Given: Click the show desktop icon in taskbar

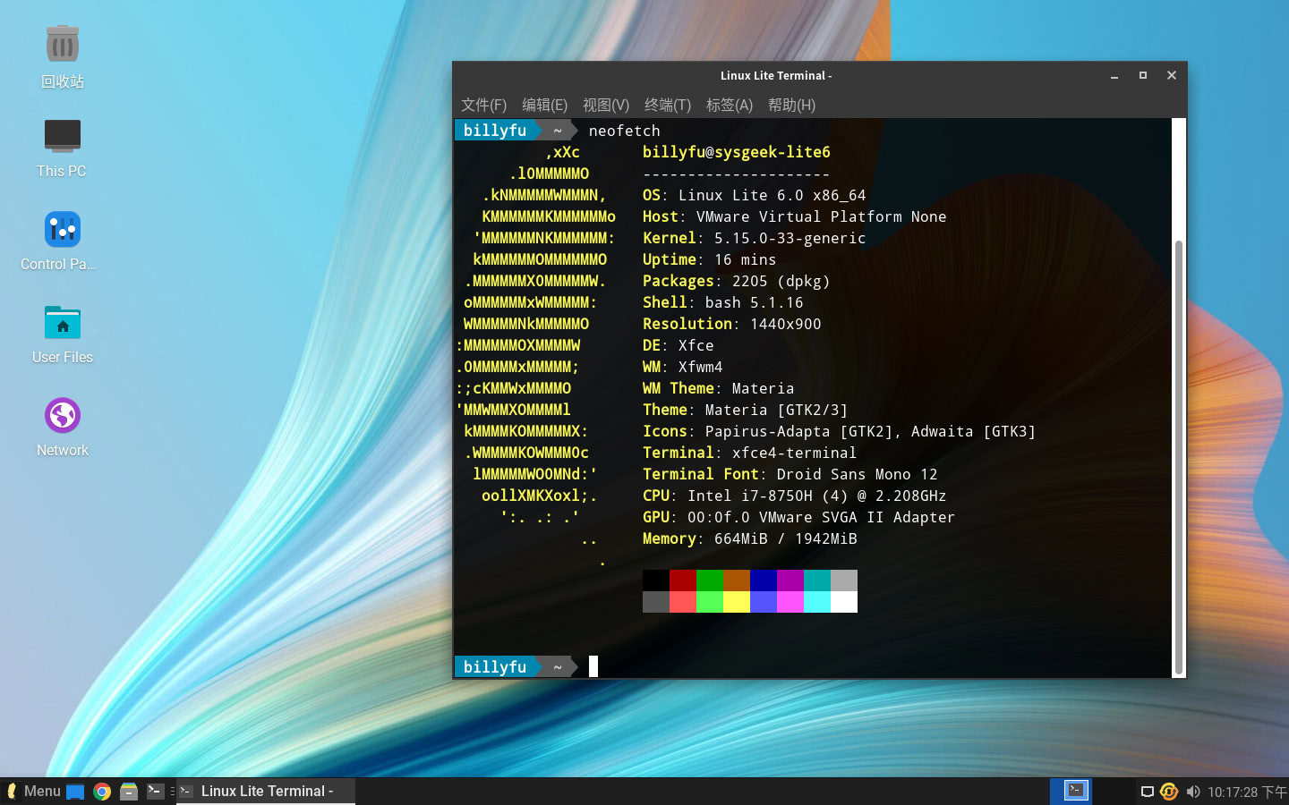Looking at the screenshot, I should tap(75, 792).
